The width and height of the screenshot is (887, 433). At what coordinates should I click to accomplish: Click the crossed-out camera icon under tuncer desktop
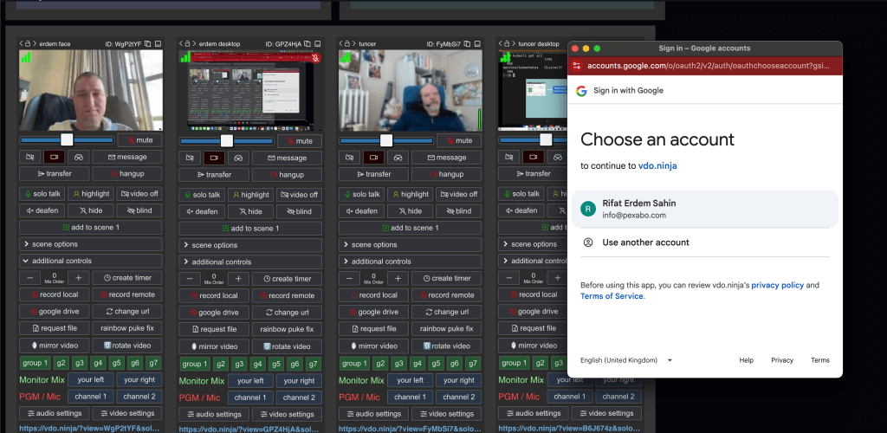tap(508, 157)
